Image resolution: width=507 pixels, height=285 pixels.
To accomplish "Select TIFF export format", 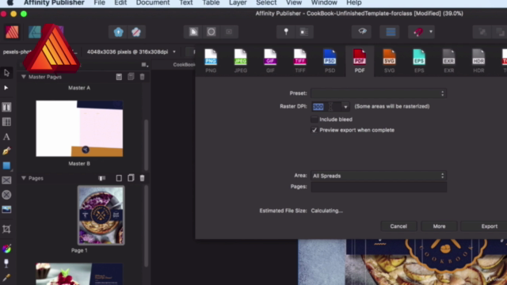I will tap(300, 60).
